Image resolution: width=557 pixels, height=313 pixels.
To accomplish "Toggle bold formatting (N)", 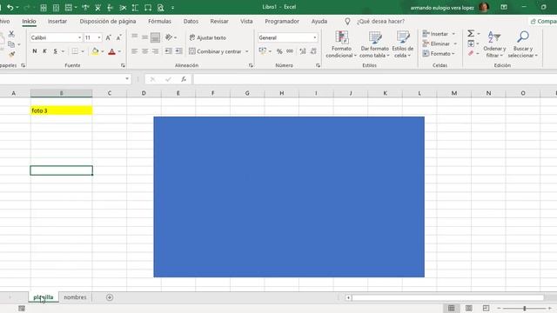I will pos(35,51).
